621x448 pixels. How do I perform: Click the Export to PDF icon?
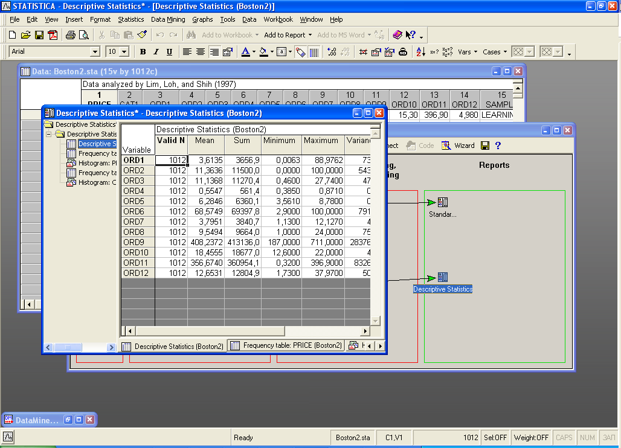53,35
